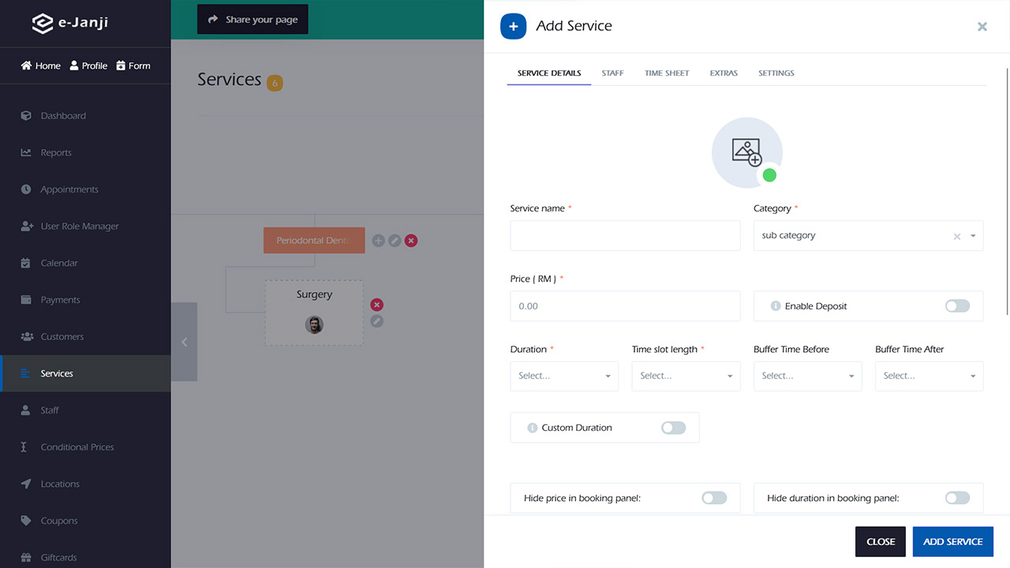Image resolution: width=1010 pixels, height=568 pixels.
Task: Click Custom Duration info icon
Action: [533, 428]
